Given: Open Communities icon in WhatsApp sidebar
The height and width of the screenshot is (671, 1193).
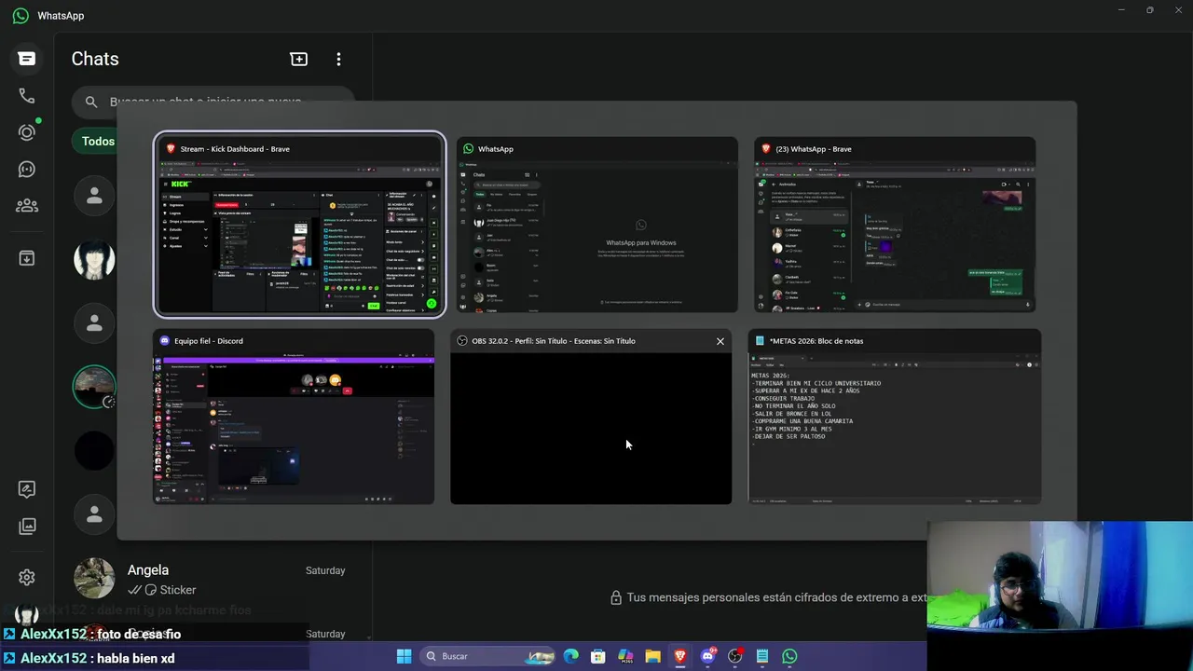Looking at the screenshot, I should pos(27,206).
